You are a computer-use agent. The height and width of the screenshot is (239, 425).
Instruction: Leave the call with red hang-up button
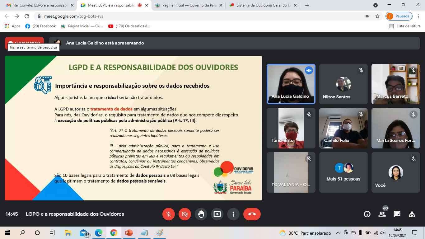[252, 214]
